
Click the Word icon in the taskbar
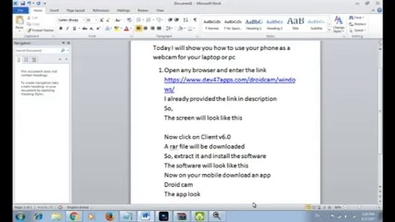point(146,216)
